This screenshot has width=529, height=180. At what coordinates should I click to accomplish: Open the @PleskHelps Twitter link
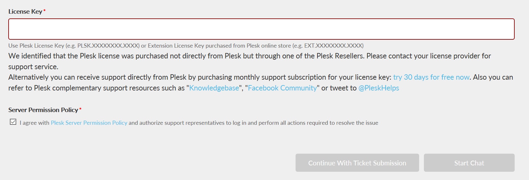click(x=379, y=88)
